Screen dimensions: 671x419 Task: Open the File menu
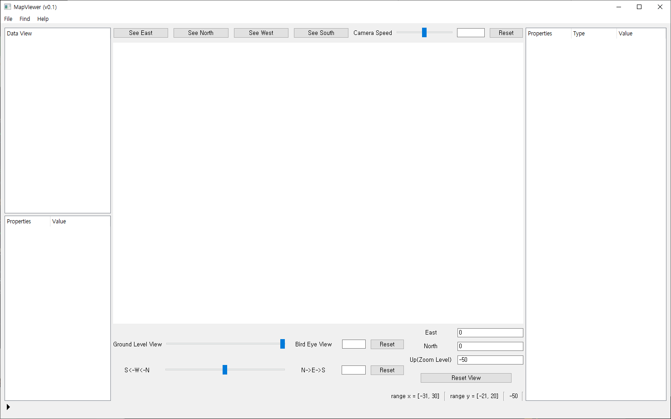(8, 19)
